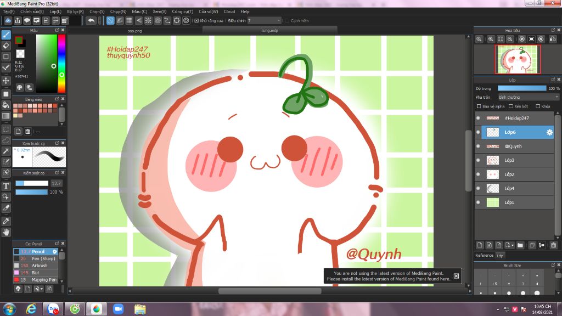Select Airbrush brush
This screenshot has width=562, height=316.
click(x=36, y=266)
